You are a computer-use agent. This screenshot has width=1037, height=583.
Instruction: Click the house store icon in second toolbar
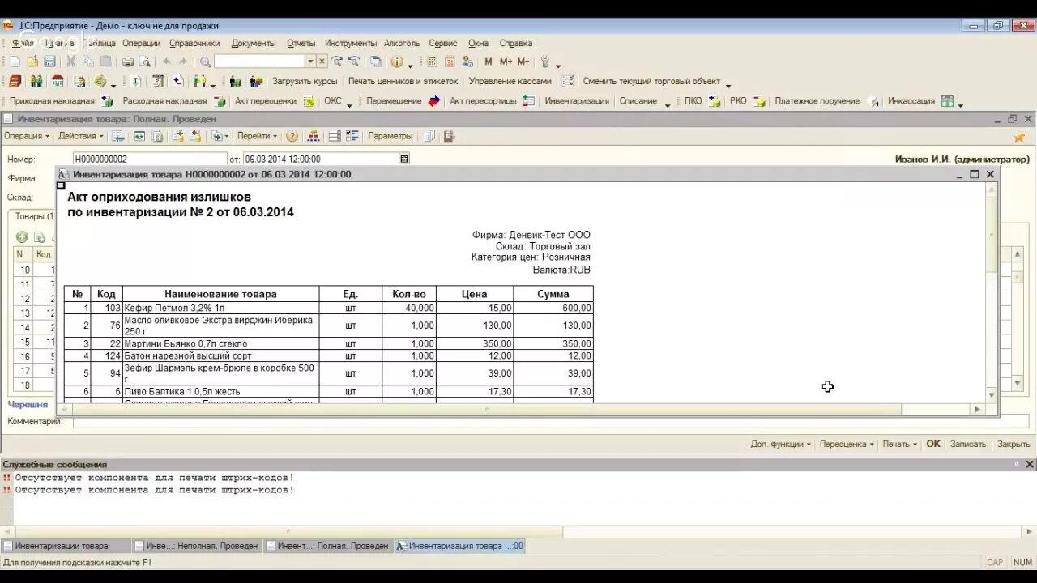[58, 81]
